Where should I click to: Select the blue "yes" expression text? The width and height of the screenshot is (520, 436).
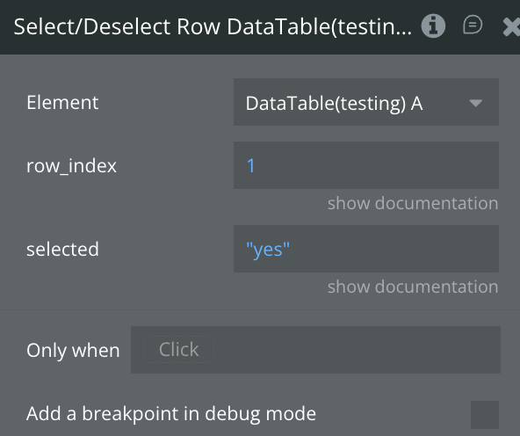coord(268,249)
